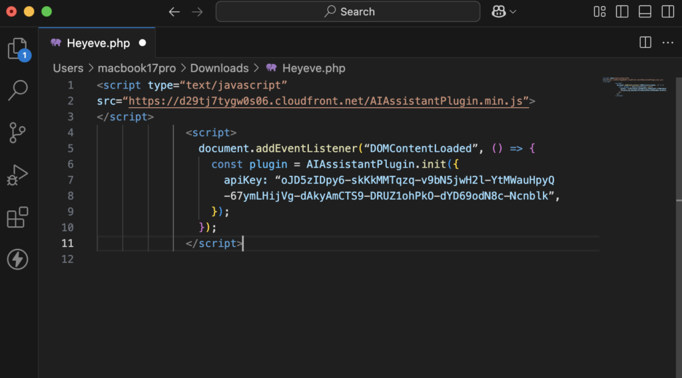Toggle the bottom panel
Screen dimensions: 682x378
[x=645, y=12]
